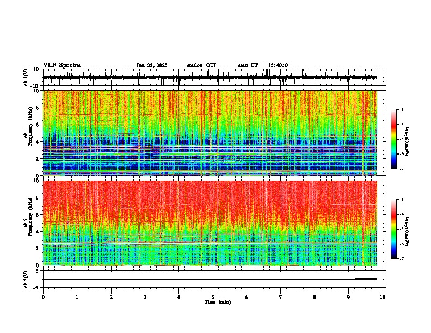Viewport: 431px width, 333px height.
Task: Click the "station=OUI" header label
Action: [x=201, y=65]
